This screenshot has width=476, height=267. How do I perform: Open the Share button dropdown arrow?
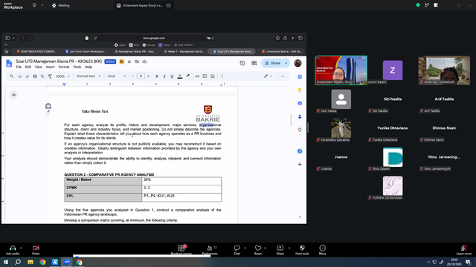point(286,63)
